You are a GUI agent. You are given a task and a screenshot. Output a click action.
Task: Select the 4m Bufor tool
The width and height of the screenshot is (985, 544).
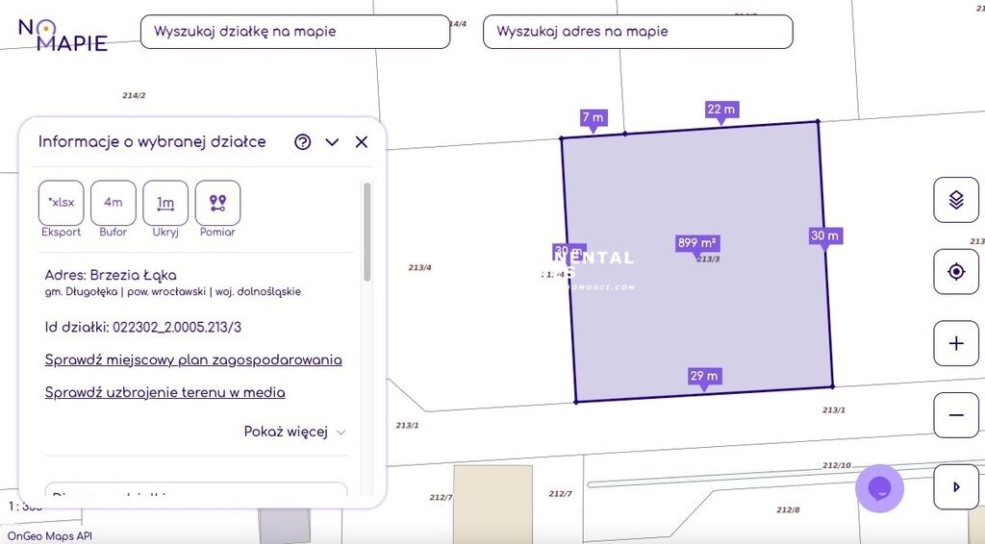114,203
